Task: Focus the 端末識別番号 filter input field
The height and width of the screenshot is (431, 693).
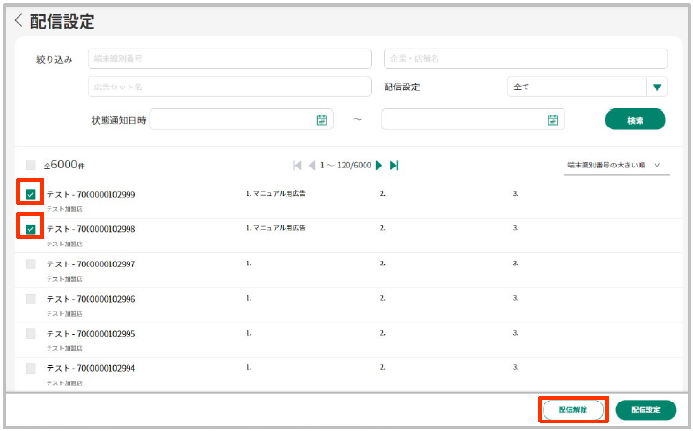Action: coord(229,59)
